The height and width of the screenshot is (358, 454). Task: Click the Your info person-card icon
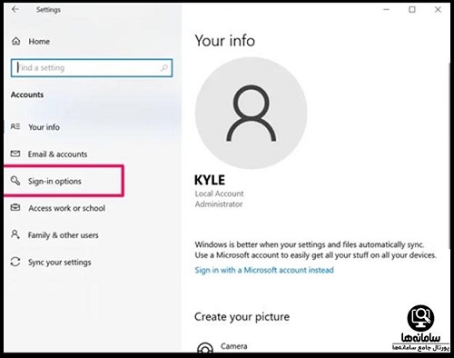click(15, 126)
